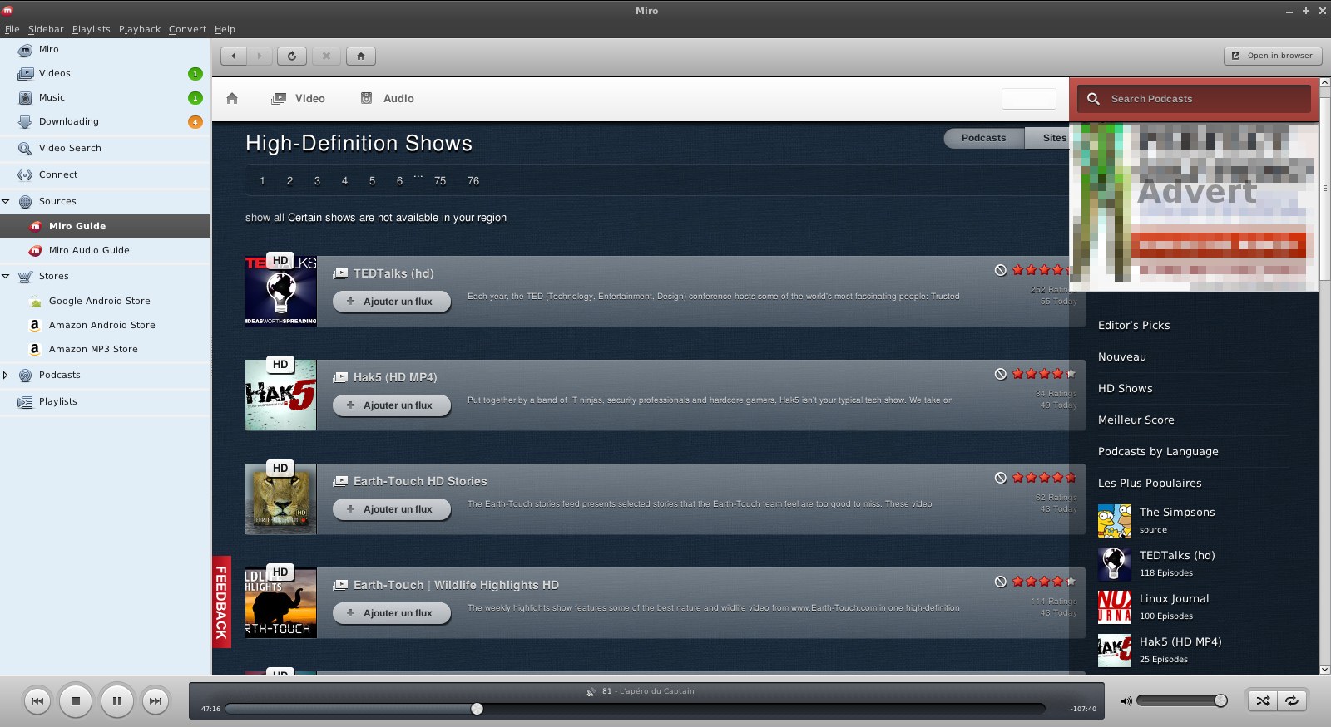Switch to the Podcasts tab
This screenshot has height=727, width=1331.
(x=983, y=138)
